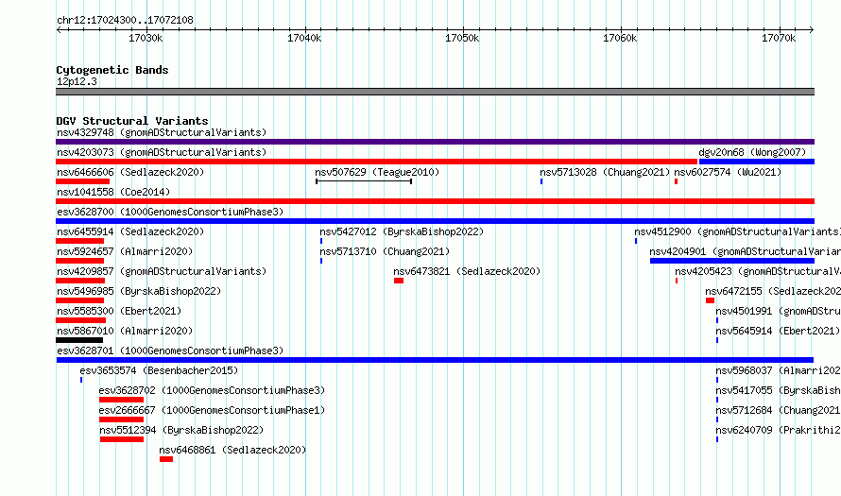Click nsv5417055 ByrskaBishop variant label

pos(779,390)
